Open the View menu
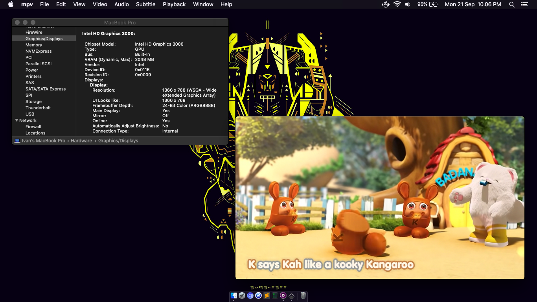 coord(79,4)
